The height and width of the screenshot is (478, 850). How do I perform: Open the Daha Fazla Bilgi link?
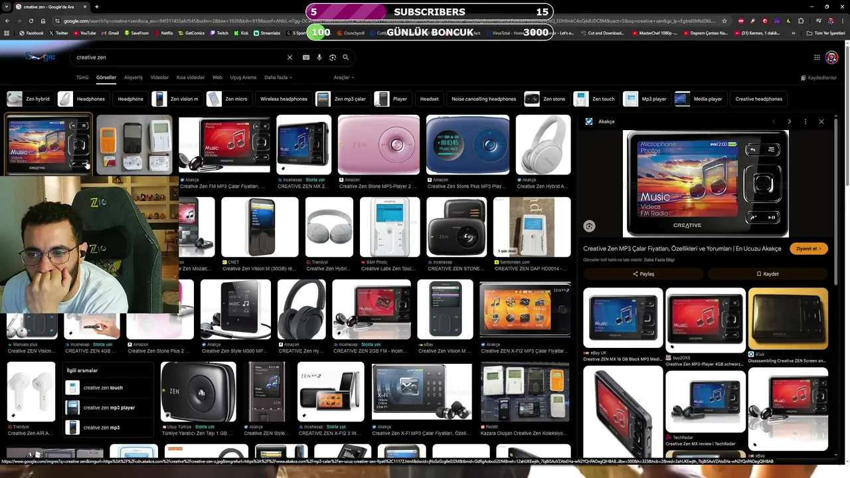click(659, 260)
